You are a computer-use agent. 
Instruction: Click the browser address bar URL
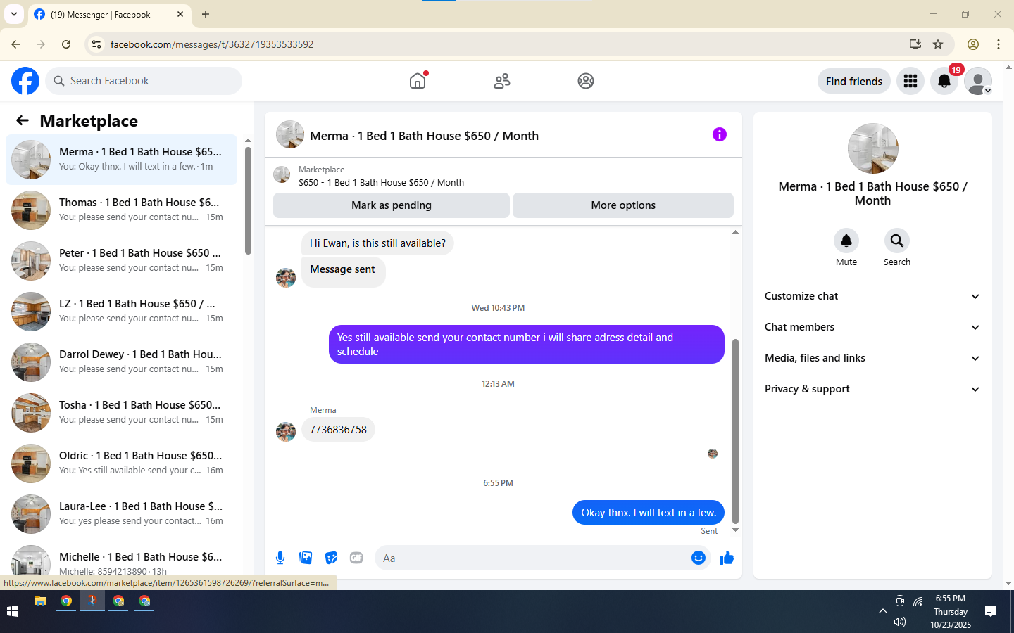[x=212, y=44]
